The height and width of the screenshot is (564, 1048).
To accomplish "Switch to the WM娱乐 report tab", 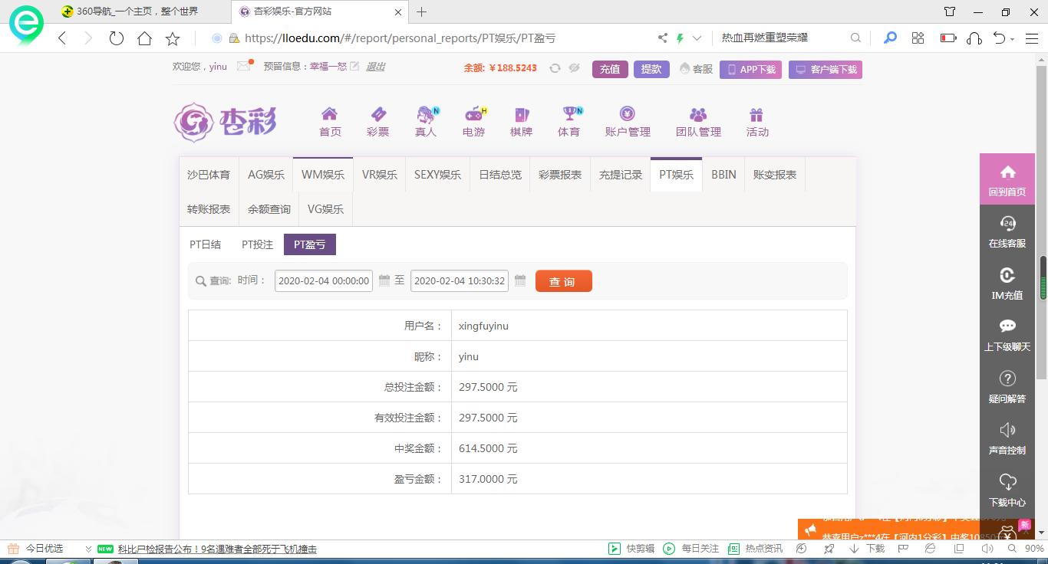I will [x=323, y=175].
